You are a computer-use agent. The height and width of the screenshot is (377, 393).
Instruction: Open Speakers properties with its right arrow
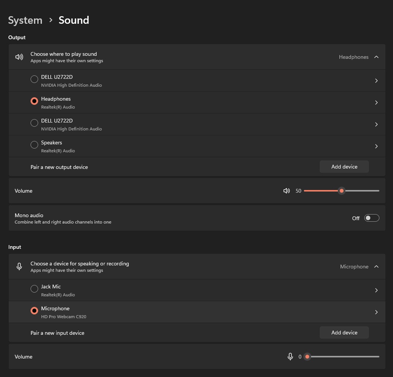[376, 146]
